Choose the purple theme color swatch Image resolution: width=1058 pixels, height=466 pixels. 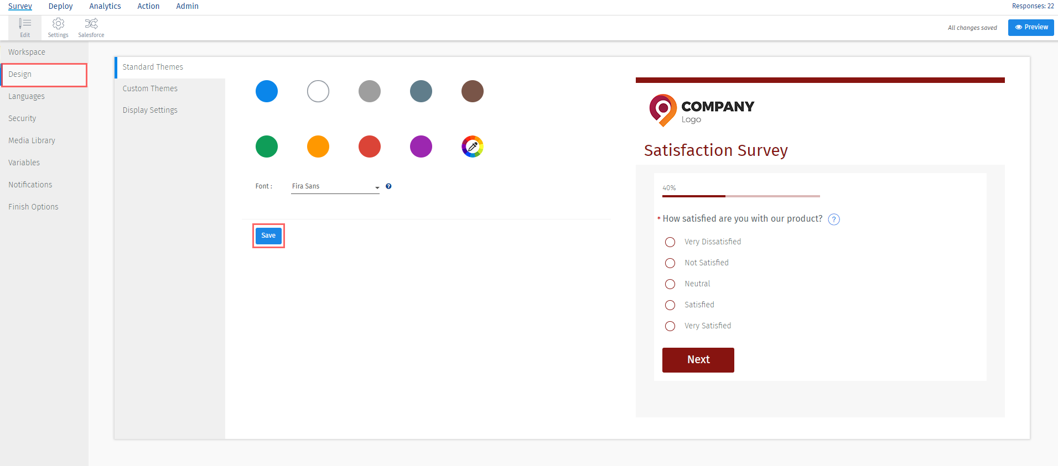coord(421,146)
